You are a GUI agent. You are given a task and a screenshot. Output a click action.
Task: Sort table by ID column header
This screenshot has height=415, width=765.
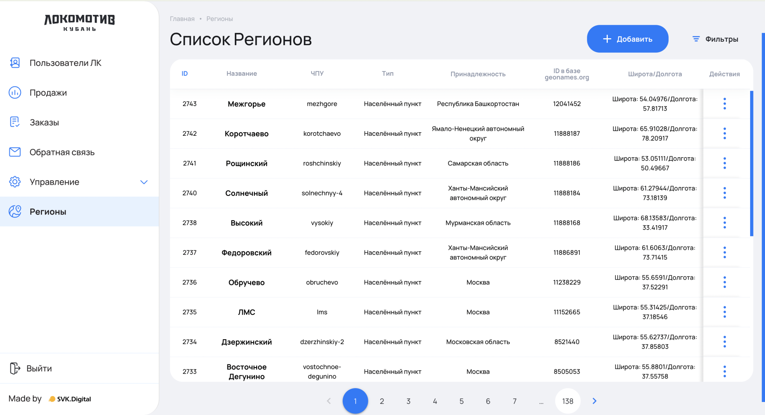click(185, 73)
